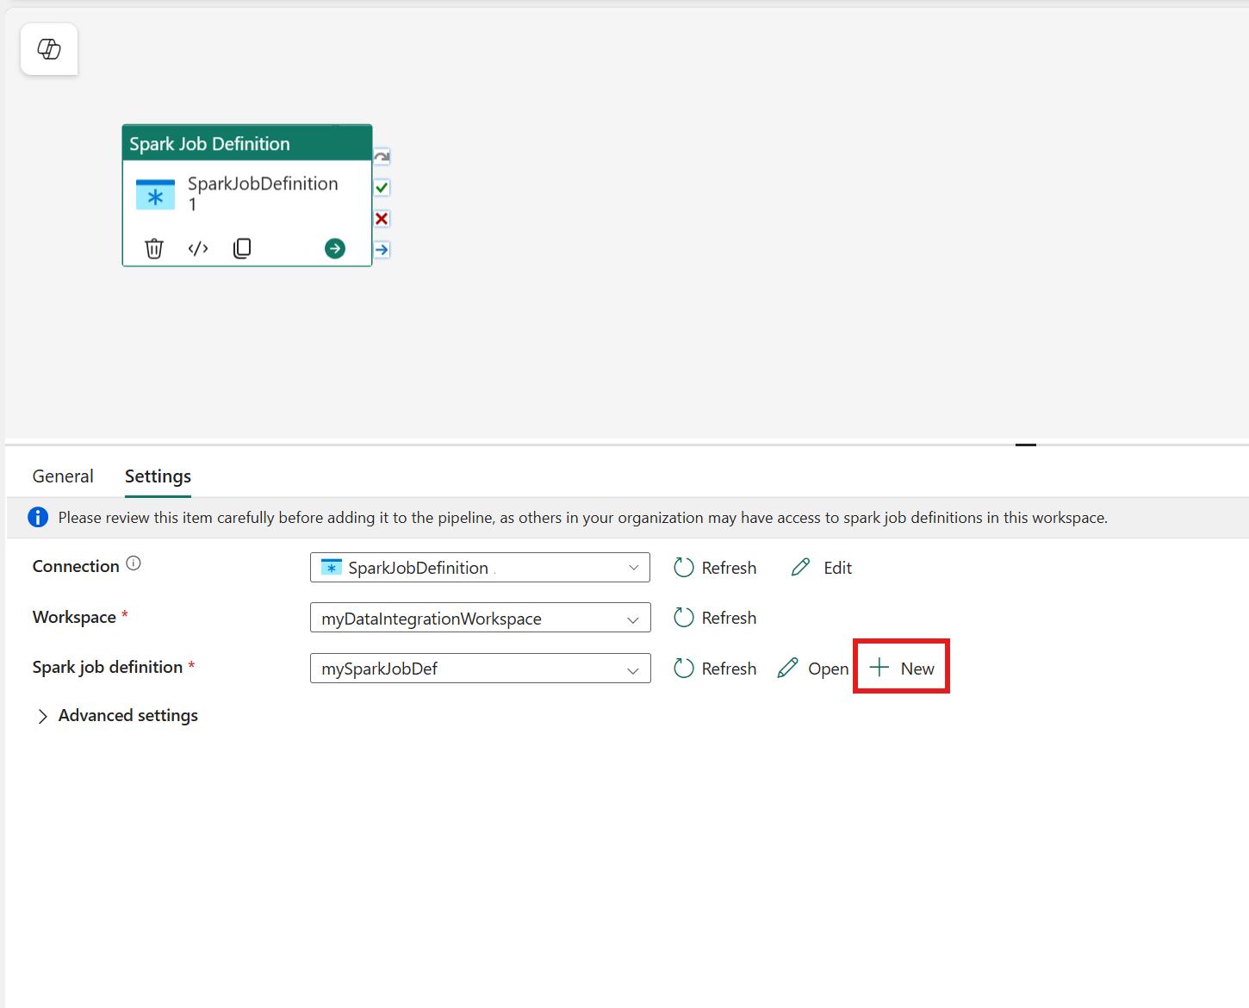Viewport: 1249px width, 1008px height.
Task: Select the On skip connector
Action: (x=382, y=157)
